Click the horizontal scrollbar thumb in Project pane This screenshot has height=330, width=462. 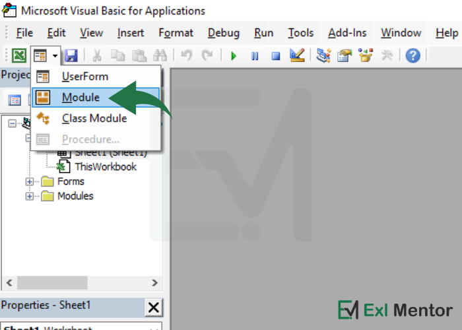pos(52,283)
